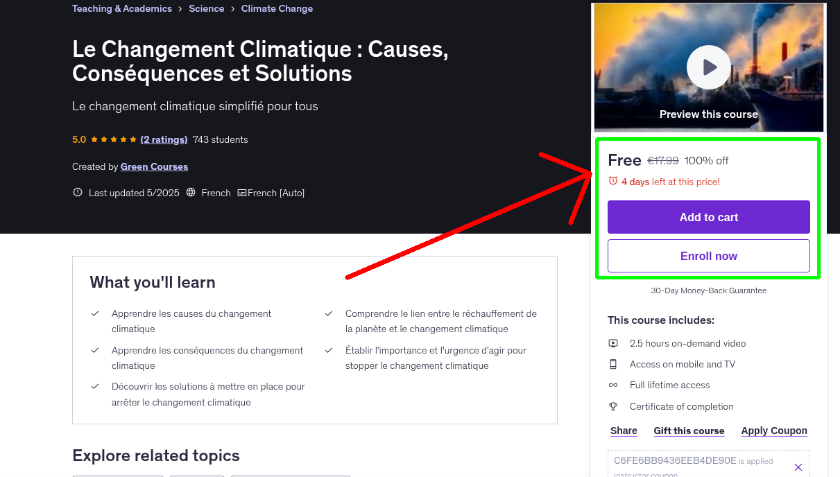The width and height of the screenshot is (840, 477).
Task: Select the on-demand video icon
Action: [613, 342]
